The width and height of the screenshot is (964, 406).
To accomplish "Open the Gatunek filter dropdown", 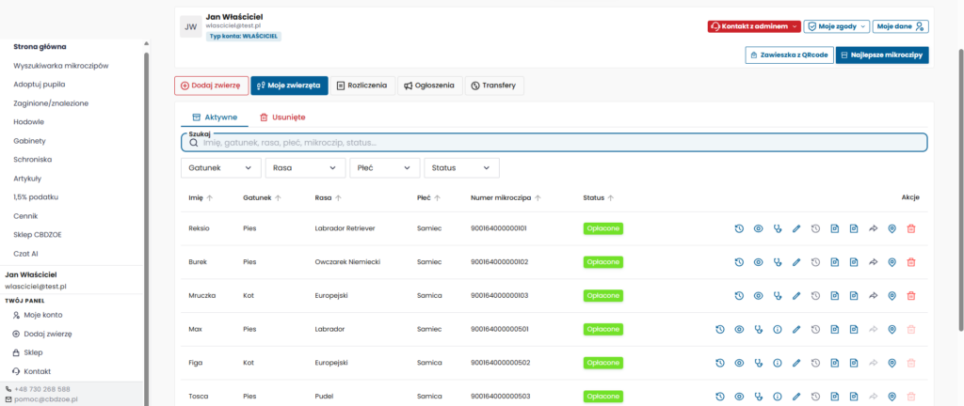I will [x=220, y=168].
